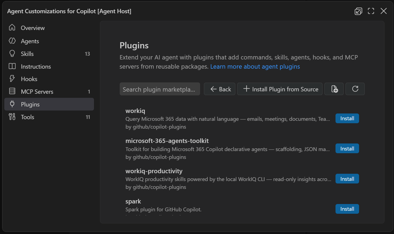Go back using the Back button

(220, 89)
